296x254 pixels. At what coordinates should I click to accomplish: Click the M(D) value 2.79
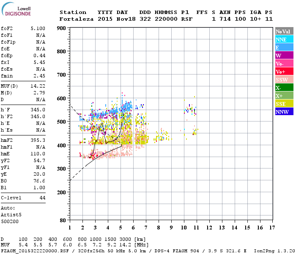pyautogui.click(x=39, y=93)
